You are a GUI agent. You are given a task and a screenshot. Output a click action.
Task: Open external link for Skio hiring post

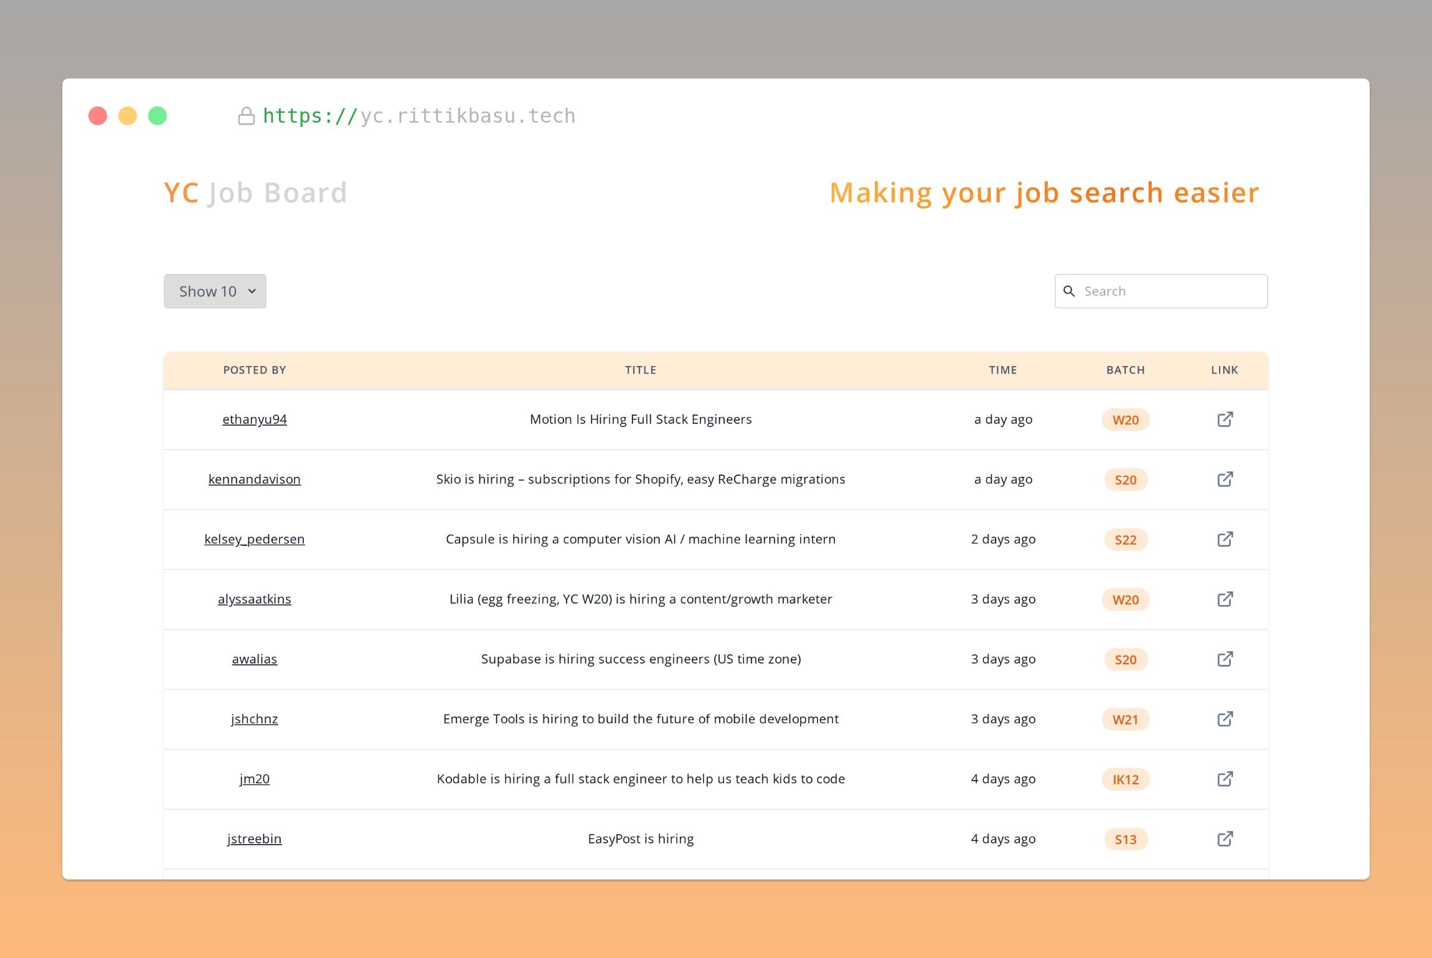coord(1225,478)
